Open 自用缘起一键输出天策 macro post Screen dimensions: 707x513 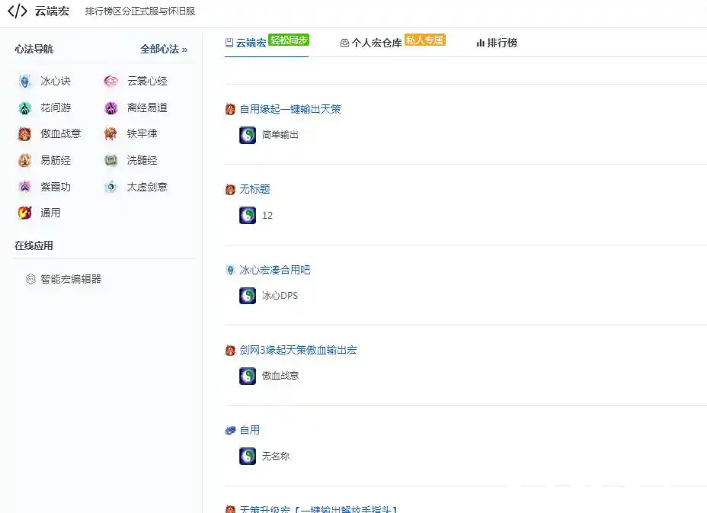tap(290, 109)
